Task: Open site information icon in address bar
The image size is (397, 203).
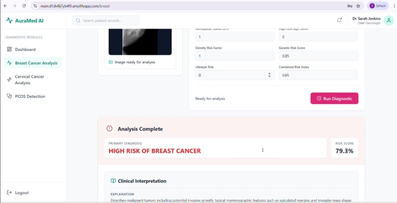Action: click(x=35, y=6)
